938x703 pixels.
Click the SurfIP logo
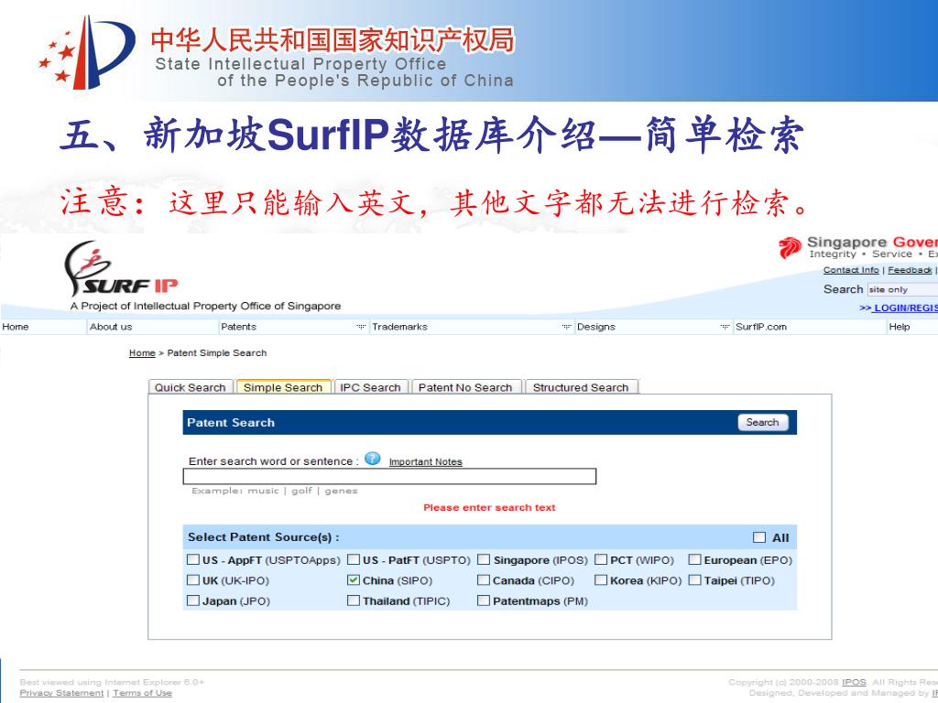click(120, 269)
